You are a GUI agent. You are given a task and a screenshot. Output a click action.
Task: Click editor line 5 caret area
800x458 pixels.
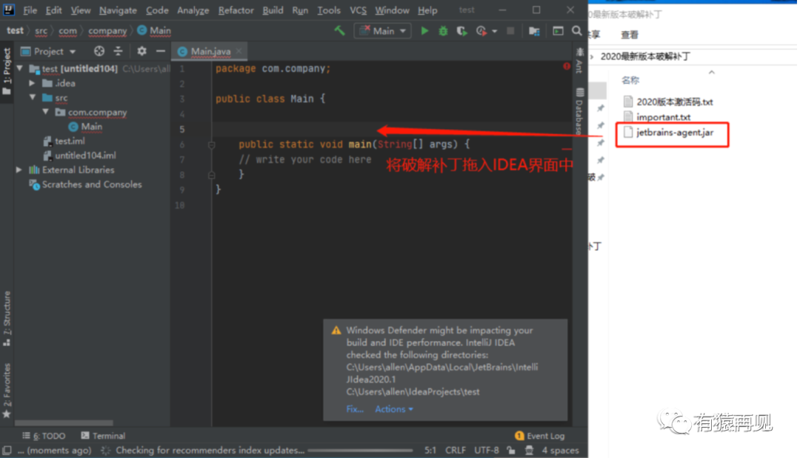[x=390, y=129]
